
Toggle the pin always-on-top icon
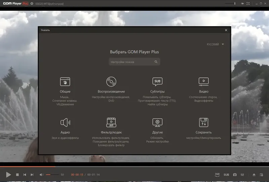(x=242, y=3)
